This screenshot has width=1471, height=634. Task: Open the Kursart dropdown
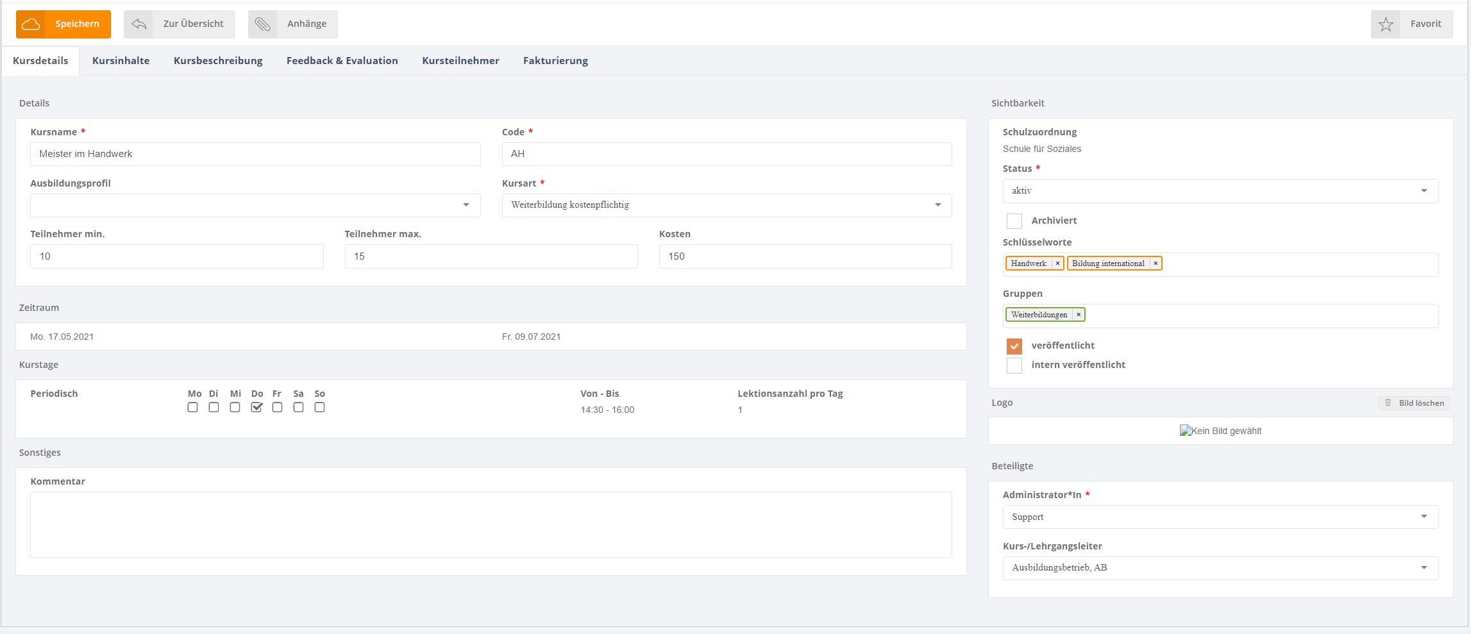(x=727, y=205)
